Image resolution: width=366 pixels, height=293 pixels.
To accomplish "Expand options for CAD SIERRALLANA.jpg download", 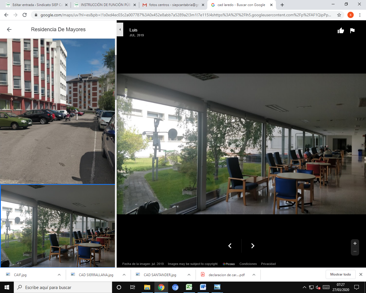I will coord(124,275).
